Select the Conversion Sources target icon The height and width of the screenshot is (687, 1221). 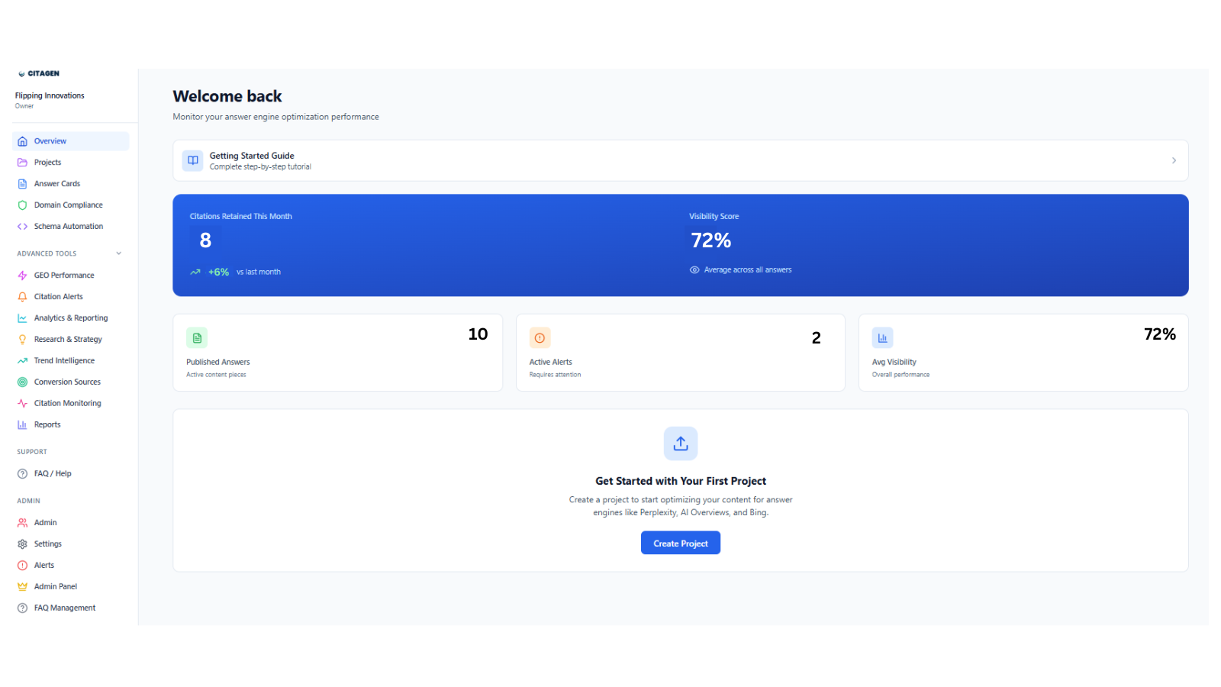[22, 382]
